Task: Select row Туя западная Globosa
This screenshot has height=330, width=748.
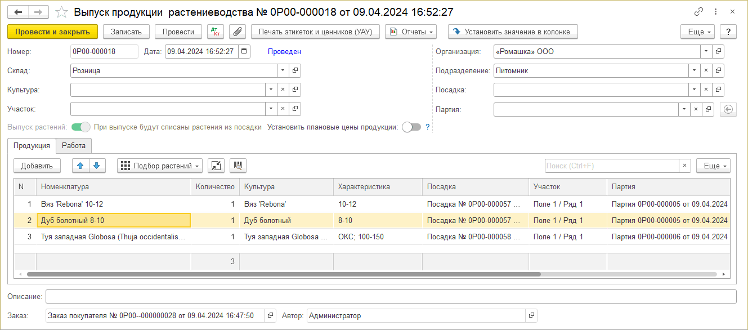Action: click(371, 237)
